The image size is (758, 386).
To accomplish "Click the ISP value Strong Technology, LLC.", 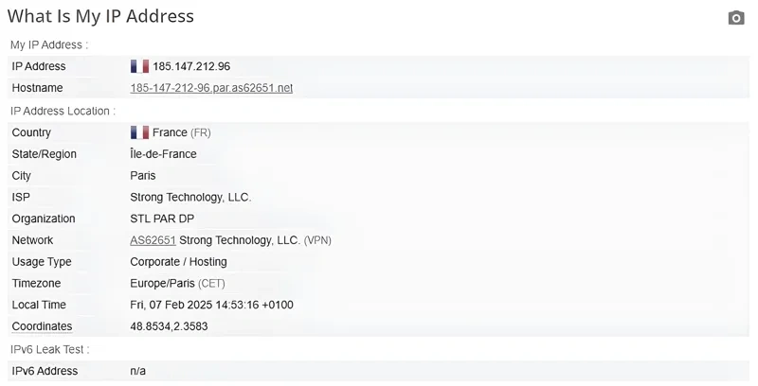I will tap(190, 197).
